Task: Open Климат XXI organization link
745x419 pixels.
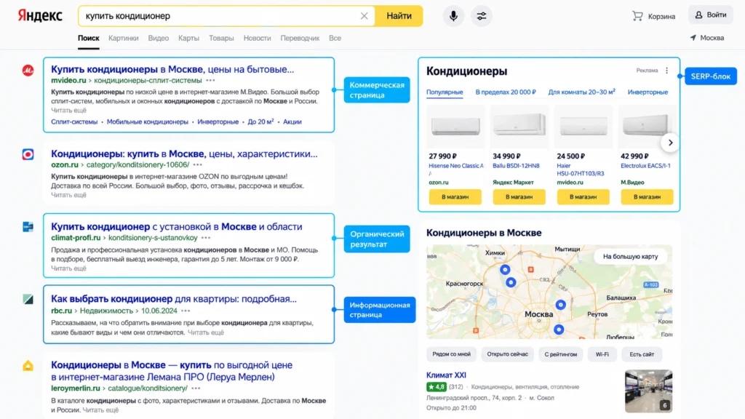Action: (x=446, y=375)
